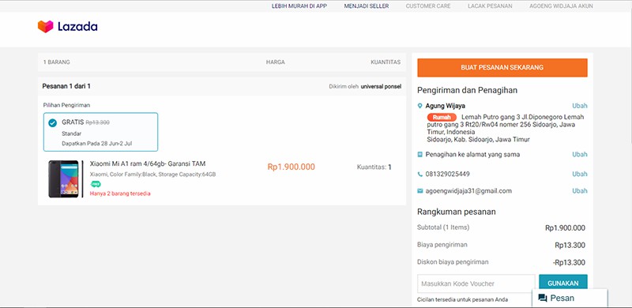The width and height of the screenshot is (632, 308).
Task: Click the Lazada heart logo icon
Action: 46,27
